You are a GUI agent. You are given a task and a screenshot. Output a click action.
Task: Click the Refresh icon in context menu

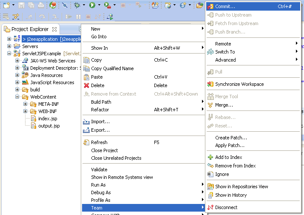(x=86, y=142)
